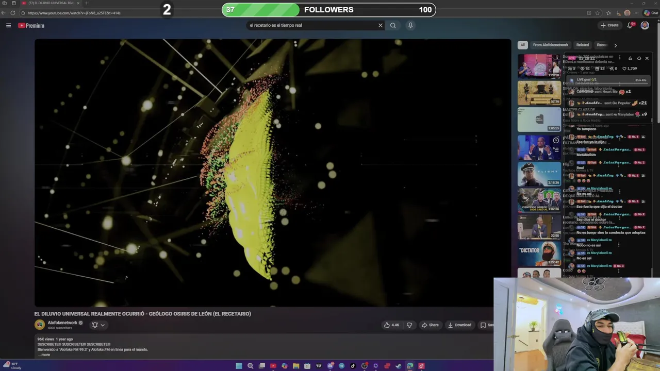
Task: Select the All filter chip
Action: click(522, 45)
